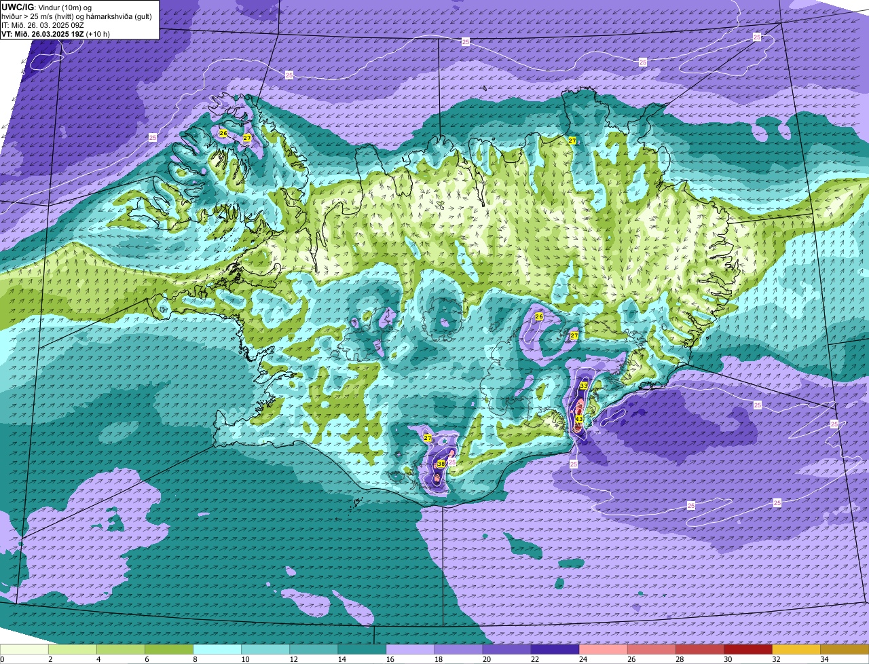Select the 14–16 m/s dark teal legend swatch
The image size is (869, 664).
tap(362, 649)
